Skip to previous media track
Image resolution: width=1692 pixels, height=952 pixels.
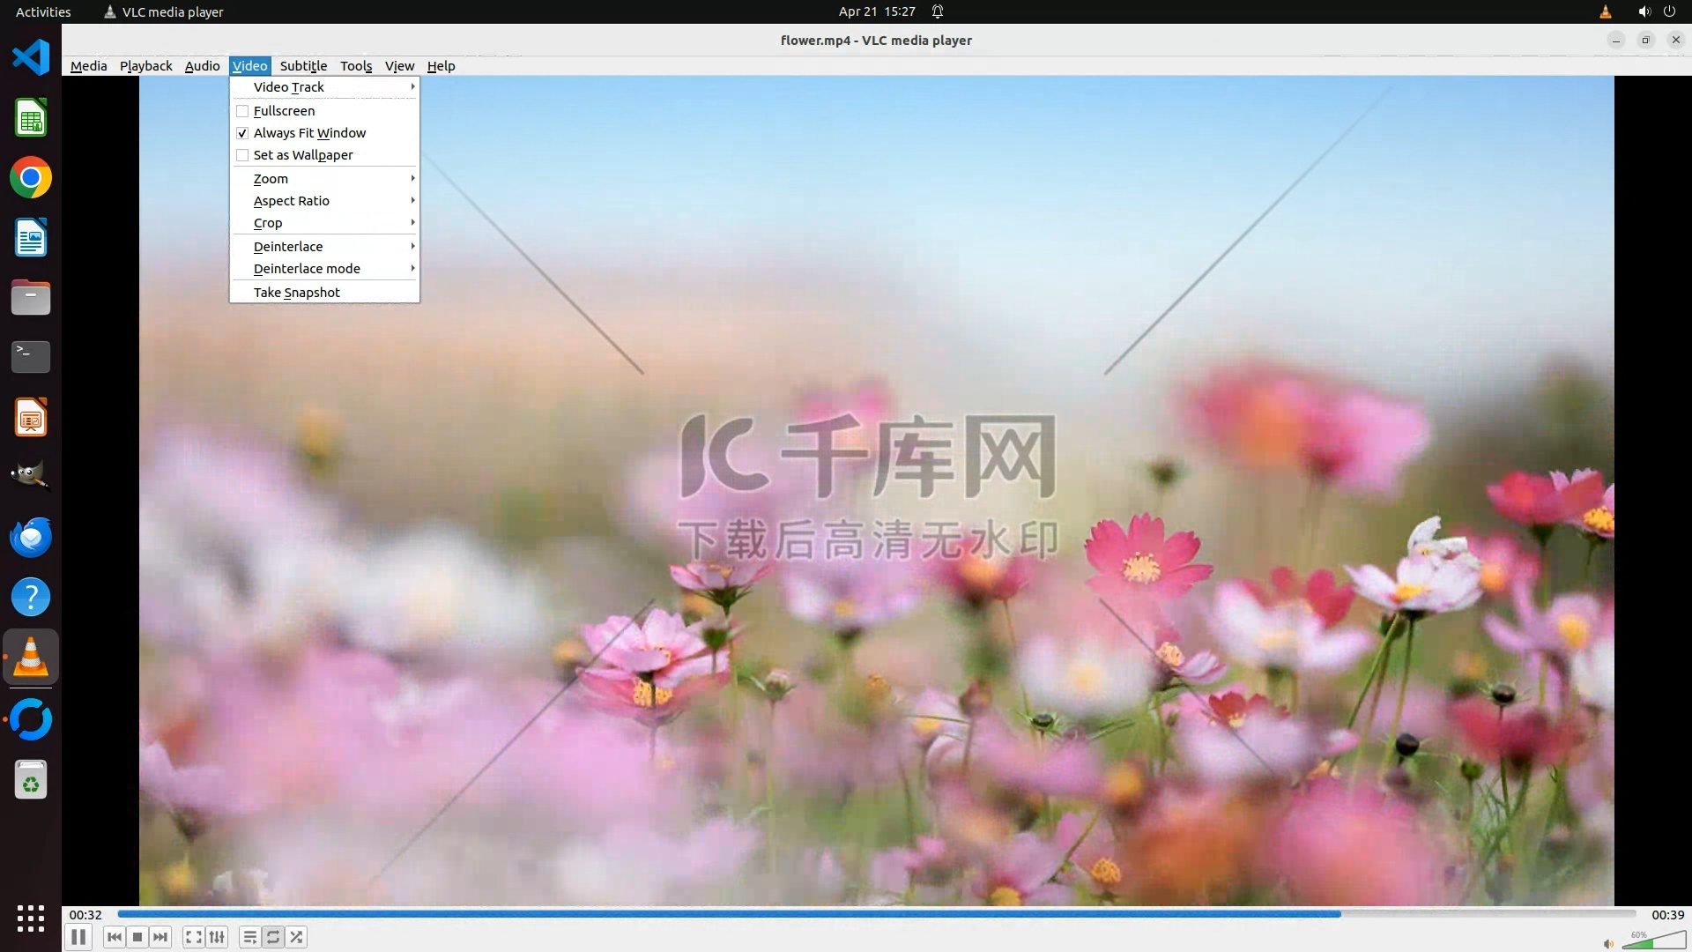(x=114, y=937)
